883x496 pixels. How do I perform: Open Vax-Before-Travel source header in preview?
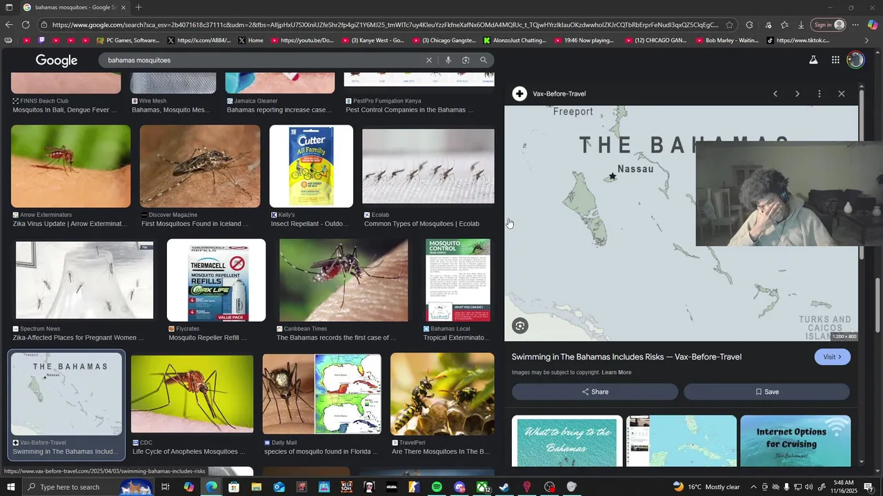[550, 94]
